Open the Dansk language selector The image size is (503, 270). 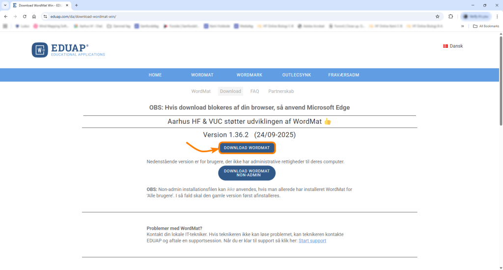453,46
